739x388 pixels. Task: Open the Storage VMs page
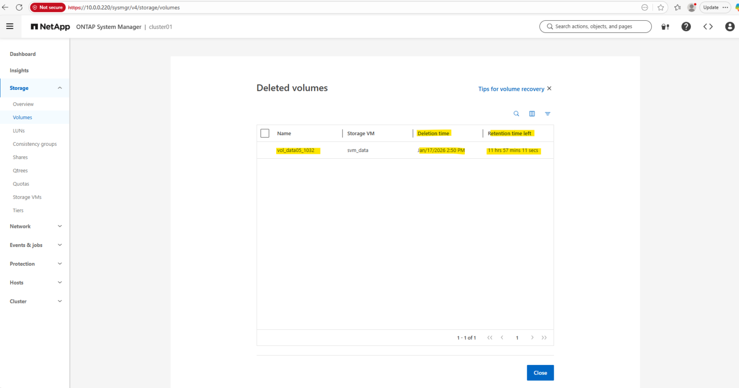click(x=27, y=197)
